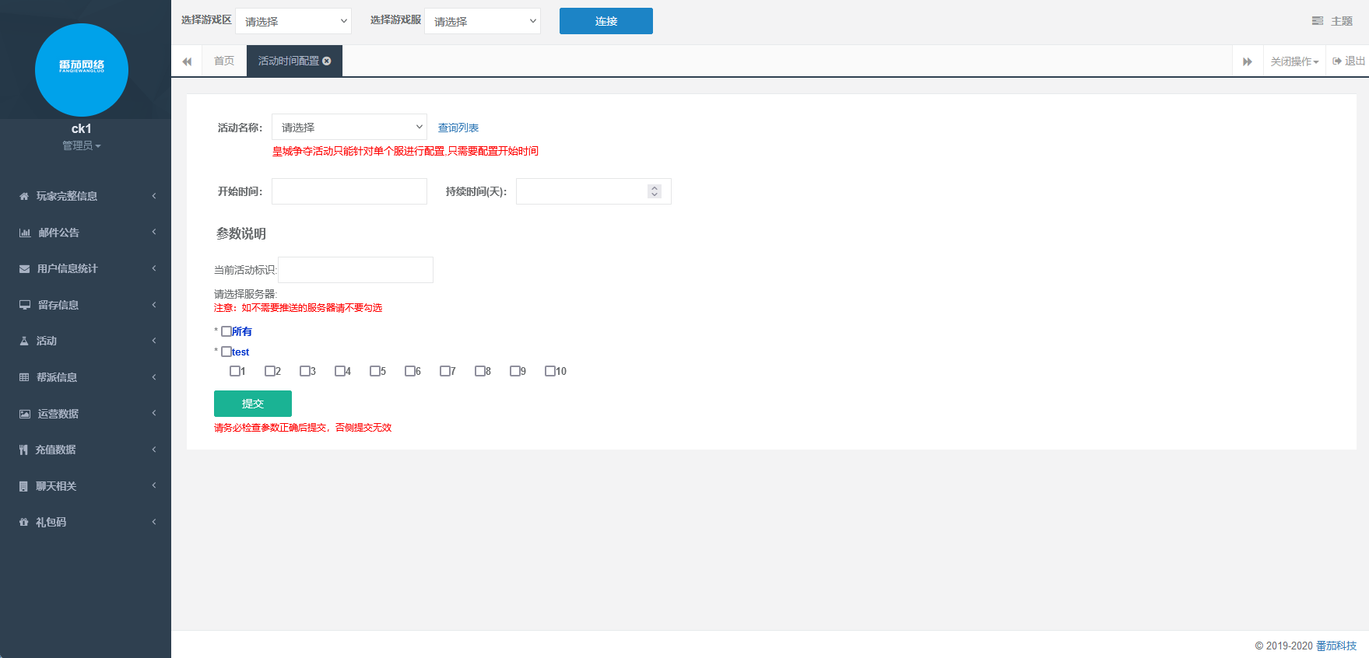The height and width of the screenshot is (658, 1369).
Task: Tick the test group checkbox
Action: [x=226, y=352]
